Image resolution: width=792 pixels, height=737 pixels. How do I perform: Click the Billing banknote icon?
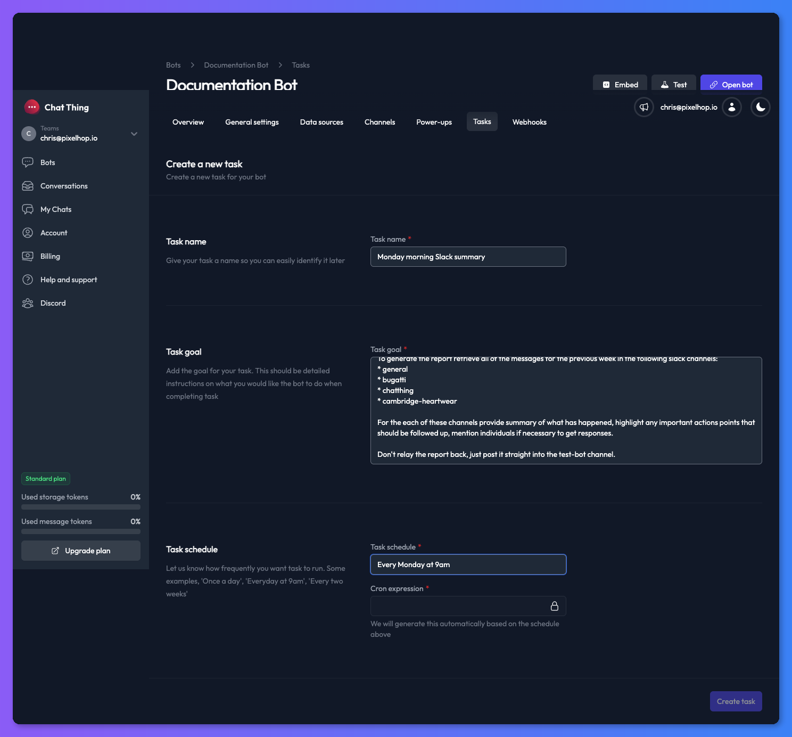28,256
